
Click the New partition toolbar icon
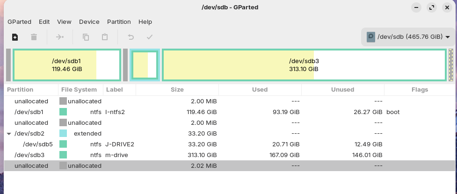(x=15, y=37)
